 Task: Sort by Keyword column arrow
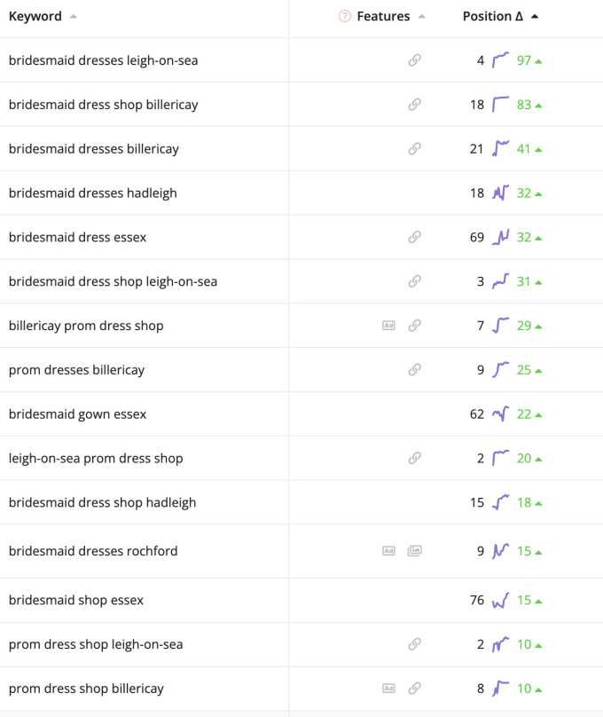tap(73, 17)
